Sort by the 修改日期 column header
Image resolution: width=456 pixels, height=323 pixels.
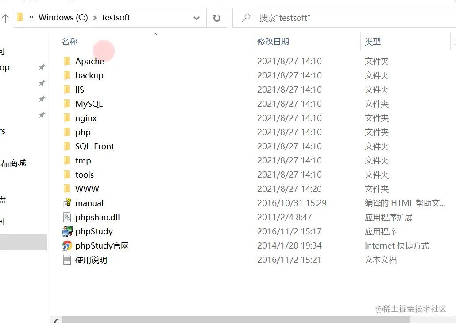point(273,41)
